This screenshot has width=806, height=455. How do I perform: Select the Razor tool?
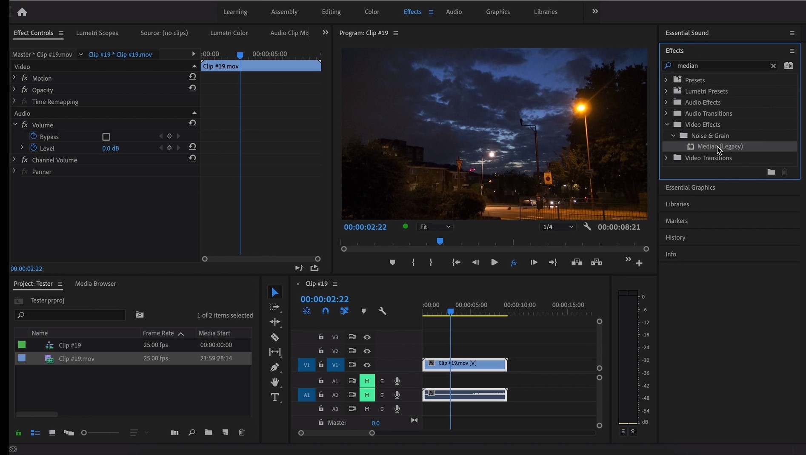(275, 337)
